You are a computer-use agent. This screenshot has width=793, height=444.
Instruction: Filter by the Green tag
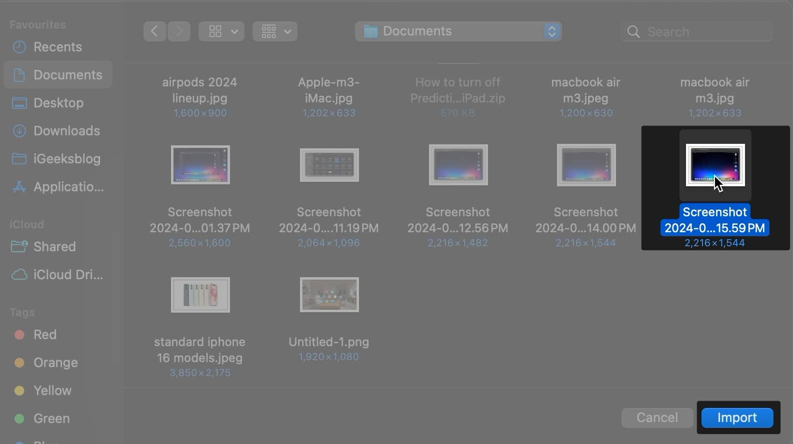point(57,419)
